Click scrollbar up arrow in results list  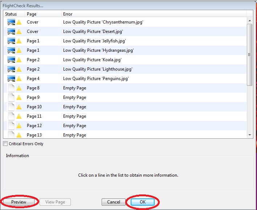pos(249,20)
